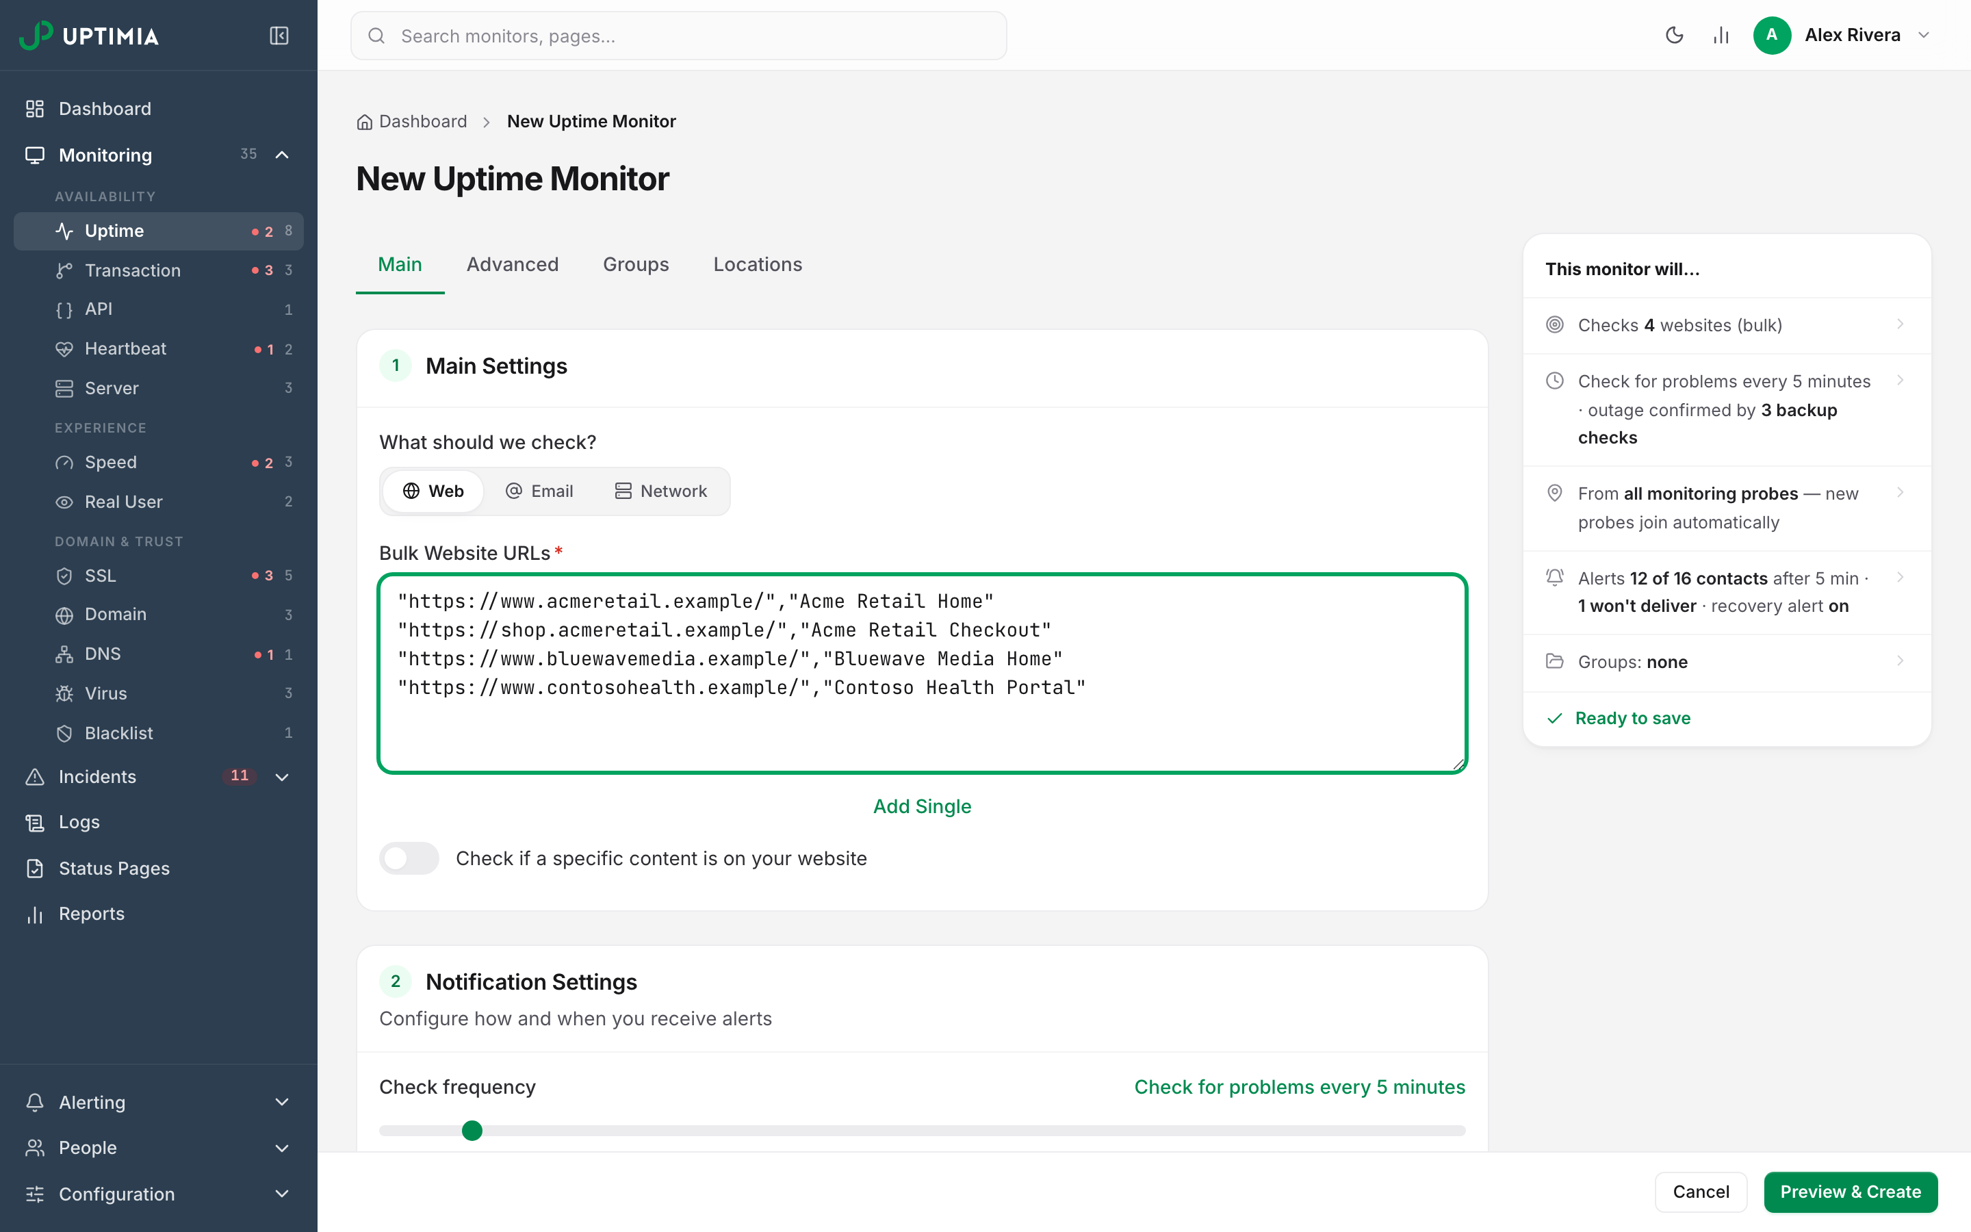This screenshot has width=1971, height=1232.
Task: Click the Cancel button
Action: coord(1701,1191)
